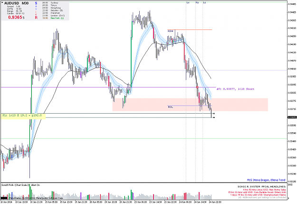Click the London clock row
This screenshot has width=297, height=204.
pos(53,16)
